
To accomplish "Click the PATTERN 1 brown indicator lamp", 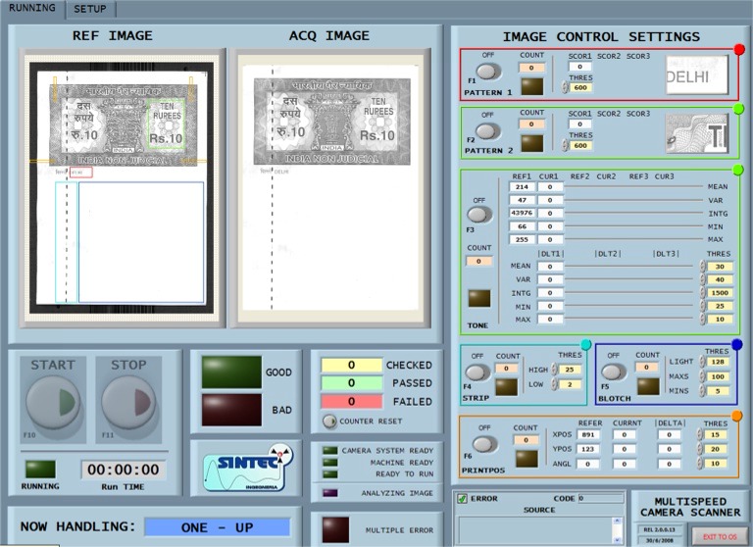I will [532, 86].
